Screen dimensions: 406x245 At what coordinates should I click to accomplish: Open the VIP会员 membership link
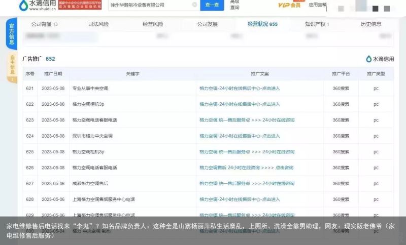click(289, 5)
